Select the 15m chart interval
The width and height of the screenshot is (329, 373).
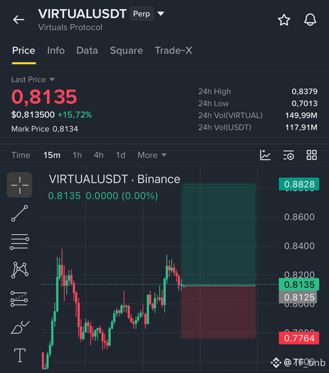52,155
